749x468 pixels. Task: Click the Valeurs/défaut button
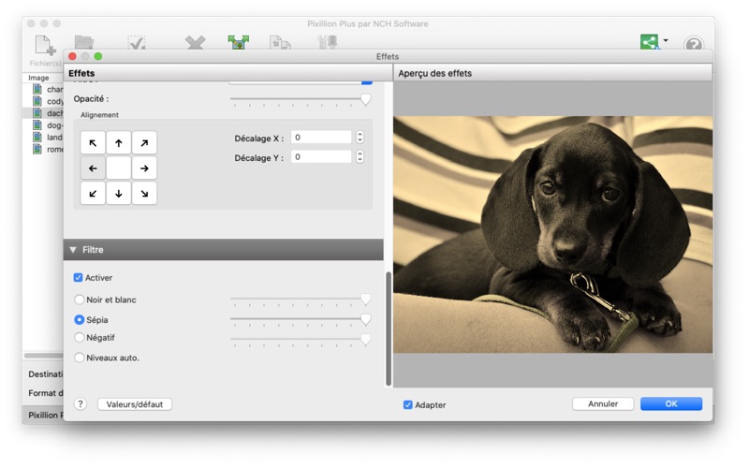(x=135, y=404)
